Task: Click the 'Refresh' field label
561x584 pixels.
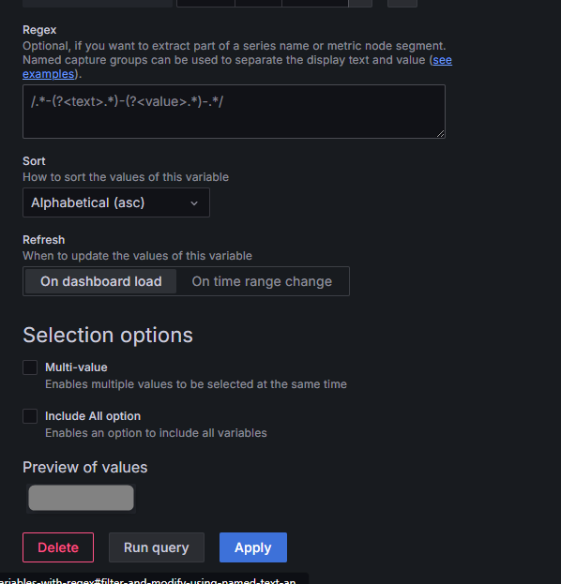Action: tap(43, 240)
